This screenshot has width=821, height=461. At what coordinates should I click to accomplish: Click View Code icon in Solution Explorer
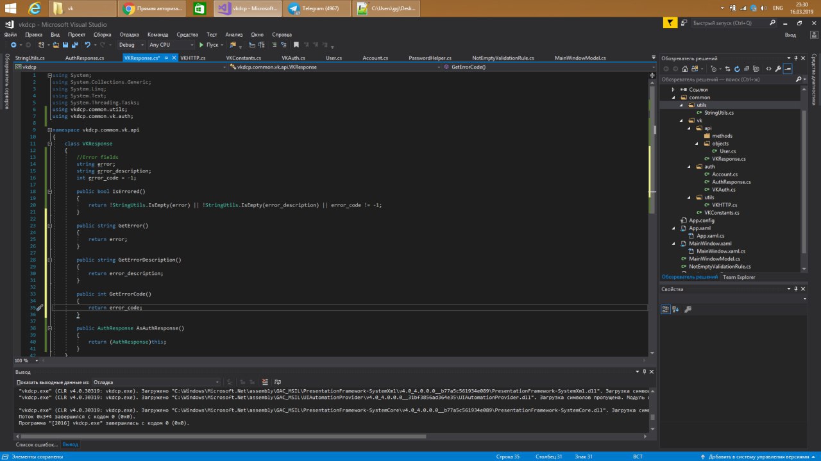pyautogui.click(x=768, y=69)
